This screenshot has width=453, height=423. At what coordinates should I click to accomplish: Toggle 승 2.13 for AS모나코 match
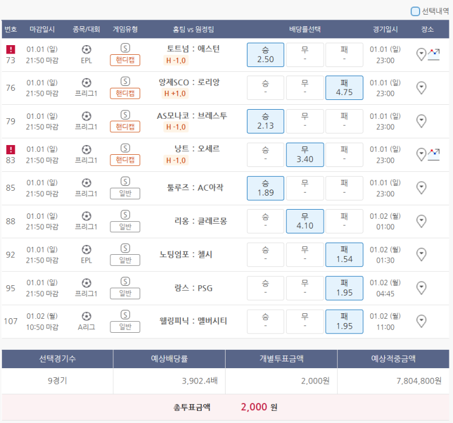pyautogui.click(x=265, y=121)
